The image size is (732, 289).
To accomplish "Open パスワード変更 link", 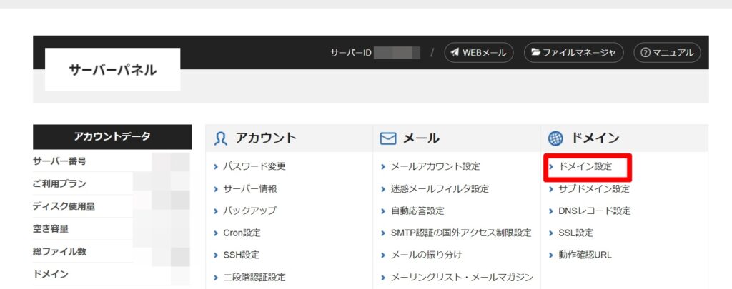I will [x=254, y=166].
